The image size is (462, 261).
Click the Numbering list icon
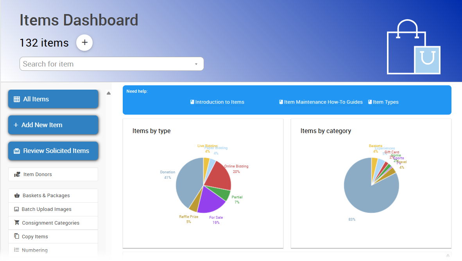click(x=16, y=250)
